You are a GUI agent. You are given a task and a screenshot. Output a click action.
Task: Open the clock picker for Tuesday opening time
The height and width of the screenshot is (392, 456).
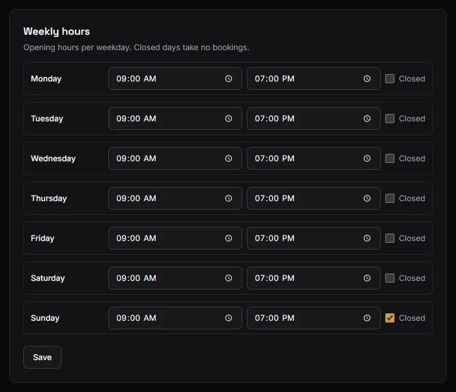(x=229, y=119)
